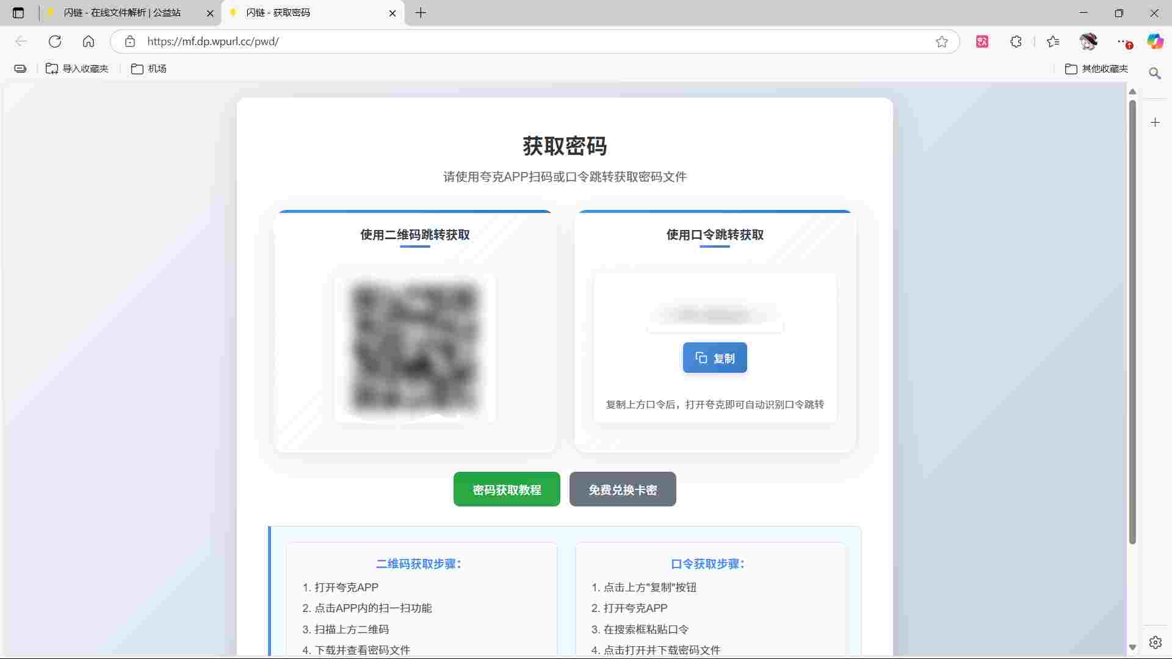This screenshot has height=659, width=1172.
Task: Open the tab actions menu icon
Action: (18, 13)
